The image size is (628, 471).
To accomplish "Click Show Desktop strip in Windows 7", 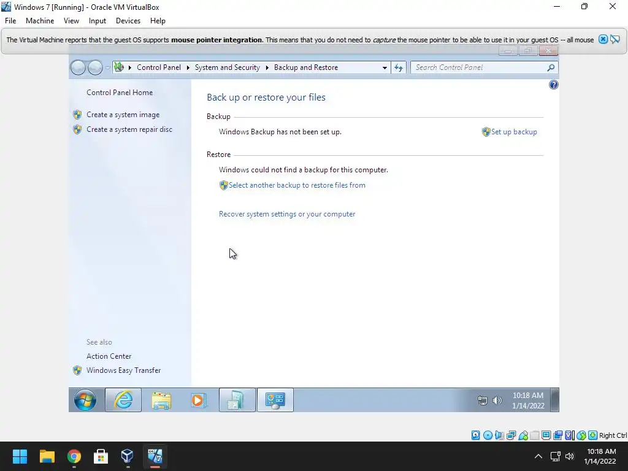I will (554, 400).
